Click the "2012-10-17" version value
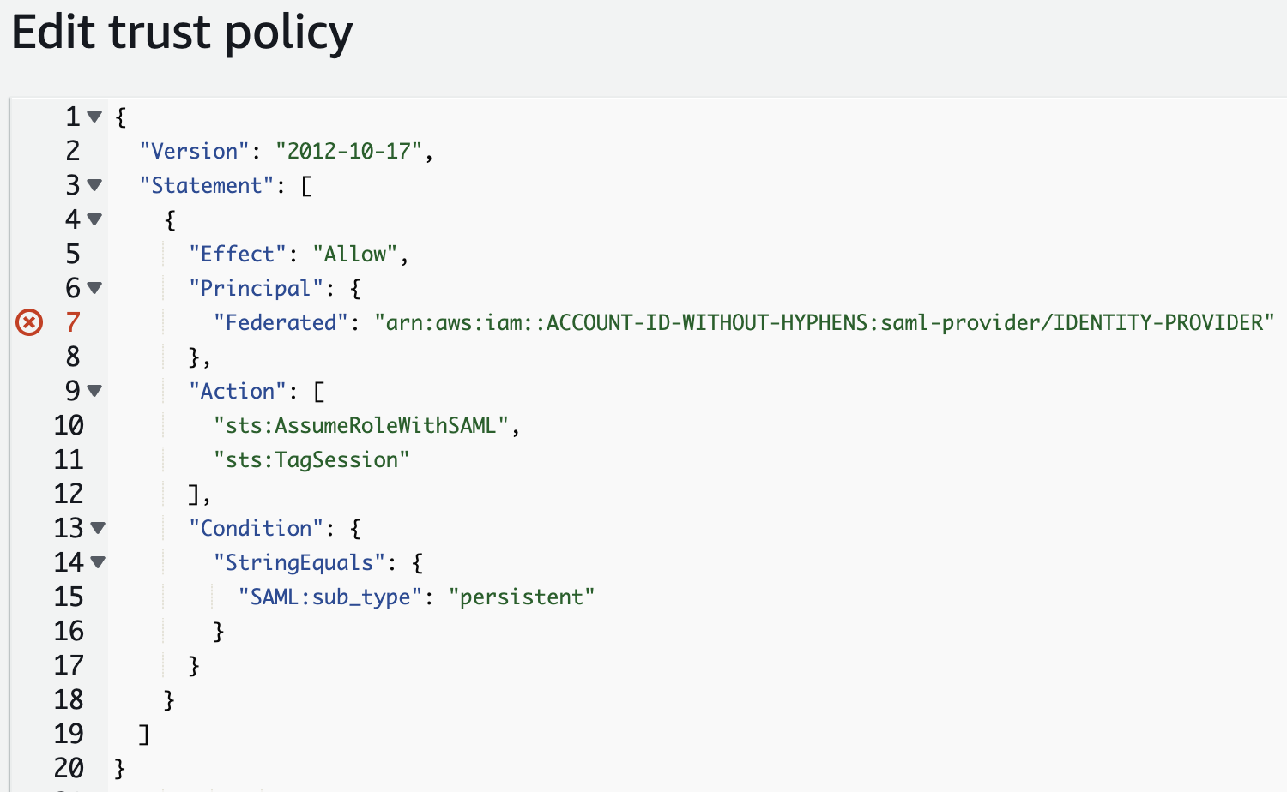This screenshot has height=792, width=1287. tap(348, 151)
